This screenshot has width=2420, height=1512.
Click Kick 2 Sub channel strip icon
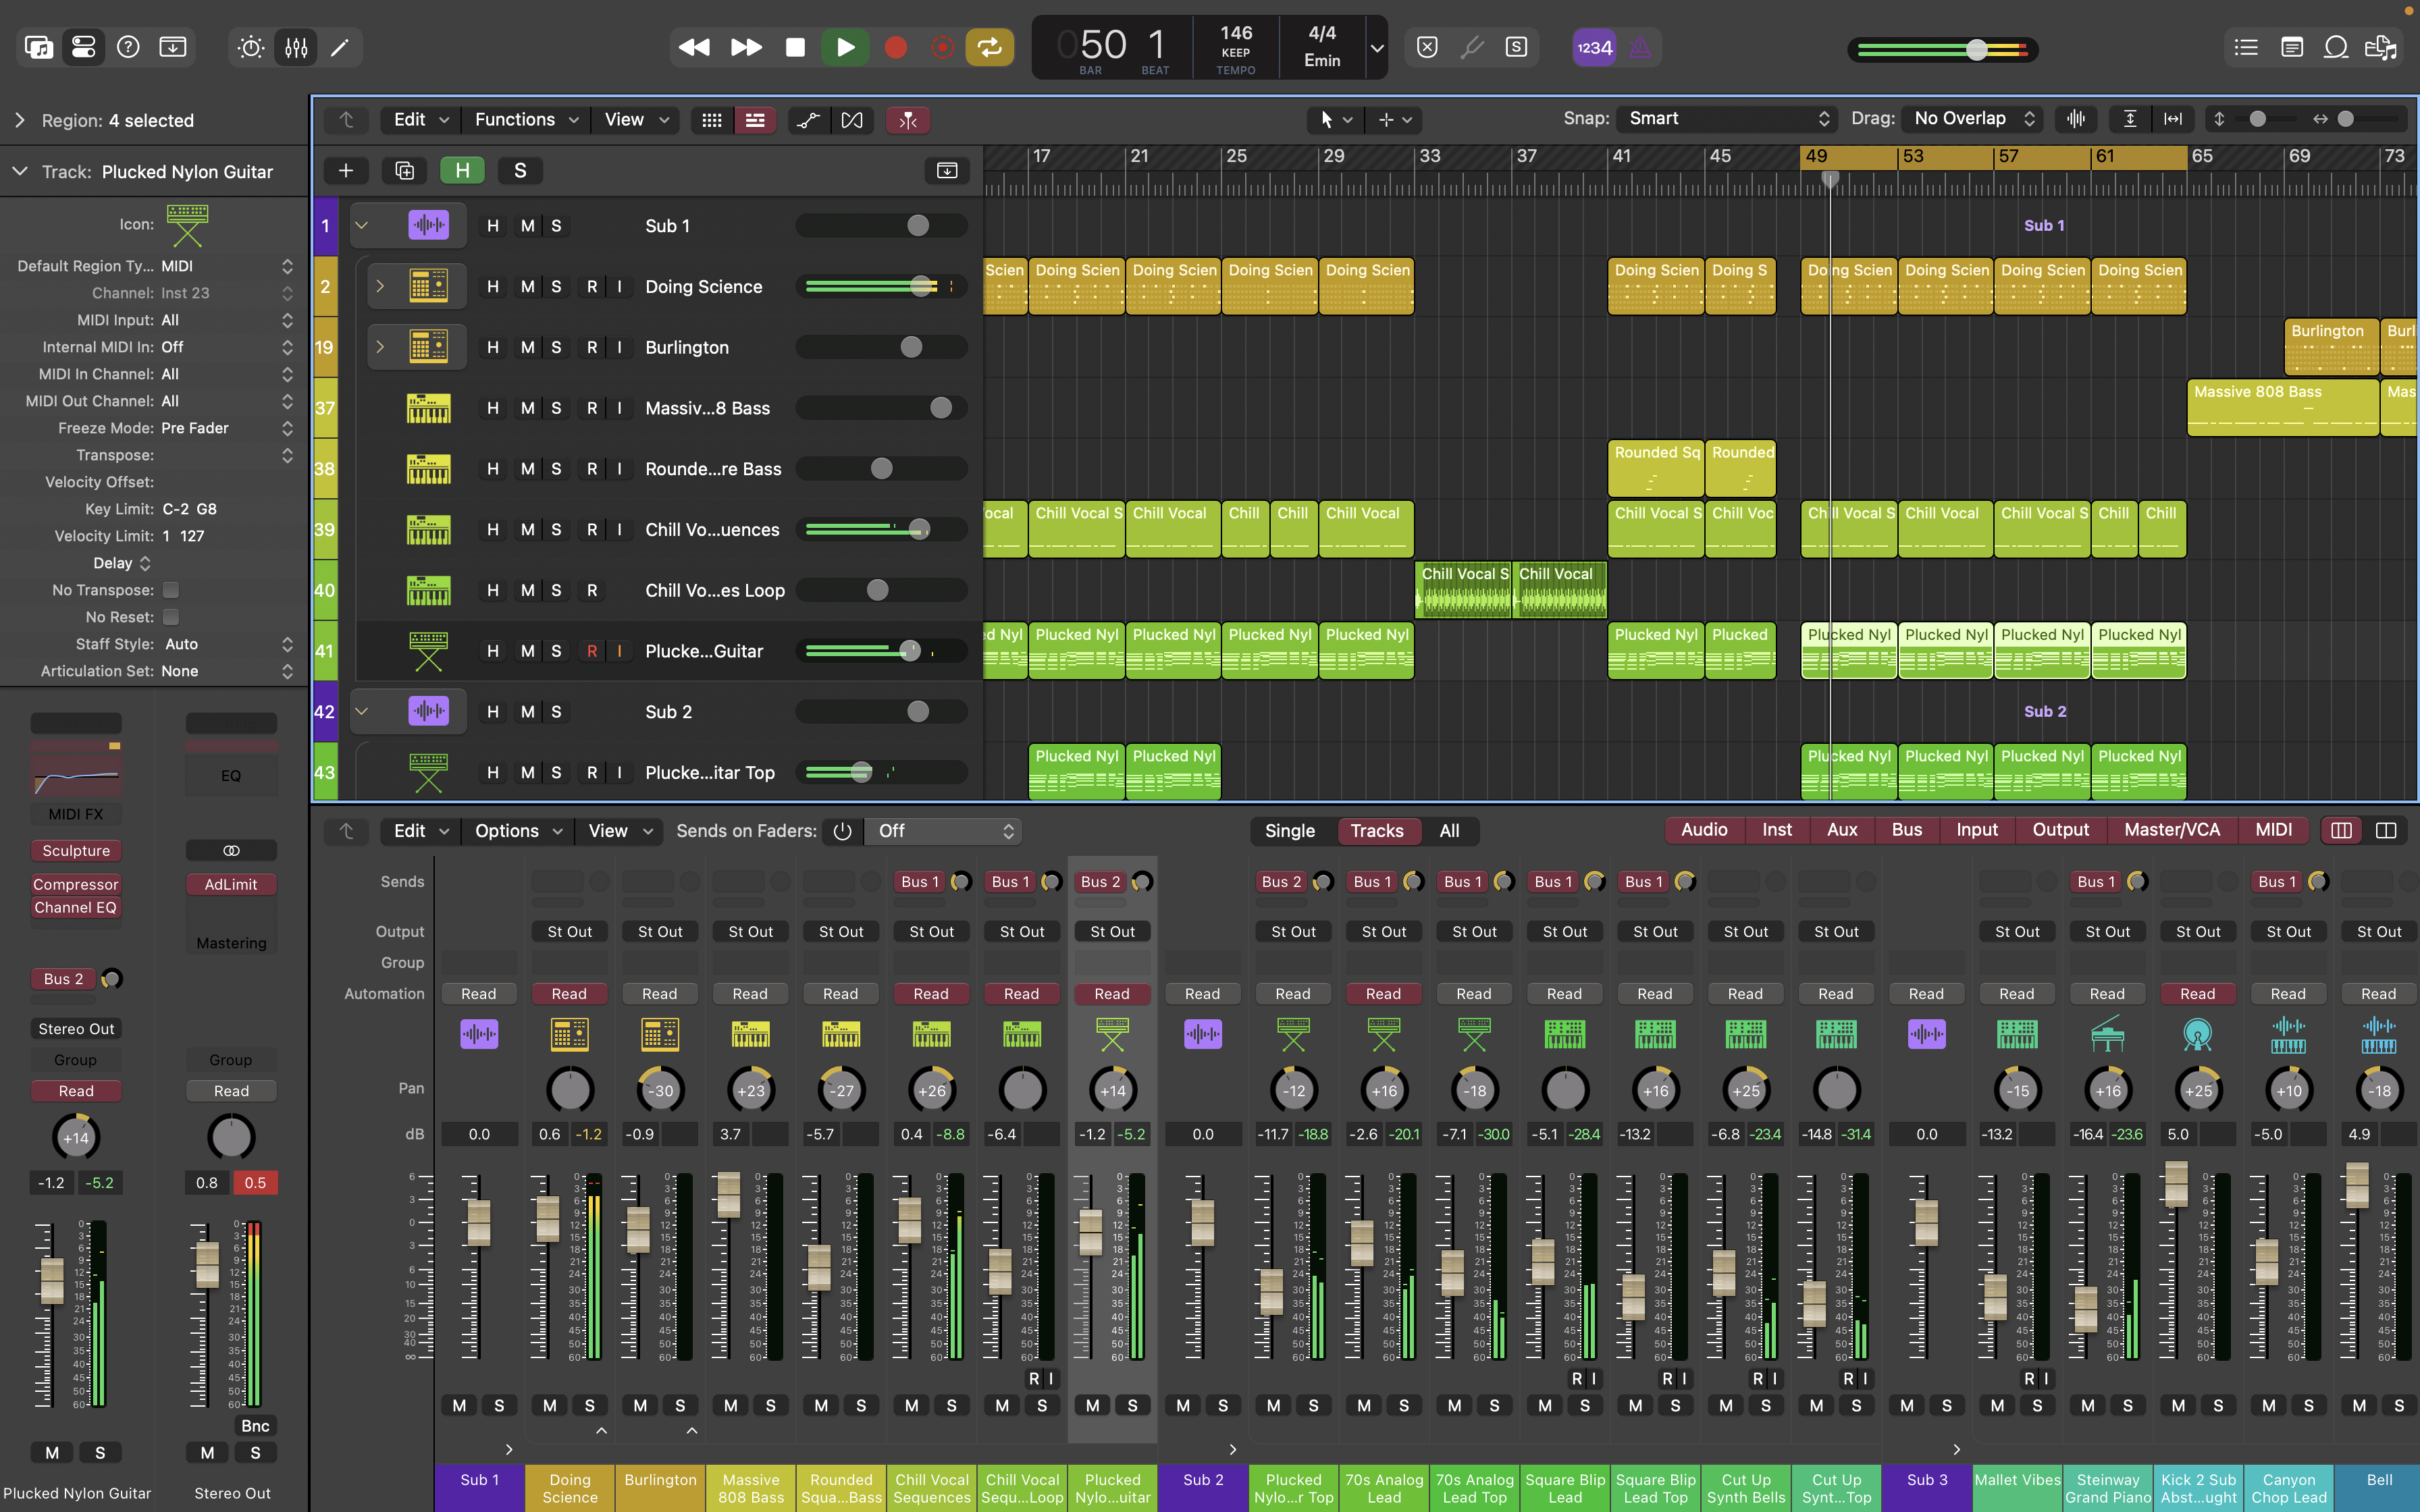pyautogui.click(x=2197, y=1034)
